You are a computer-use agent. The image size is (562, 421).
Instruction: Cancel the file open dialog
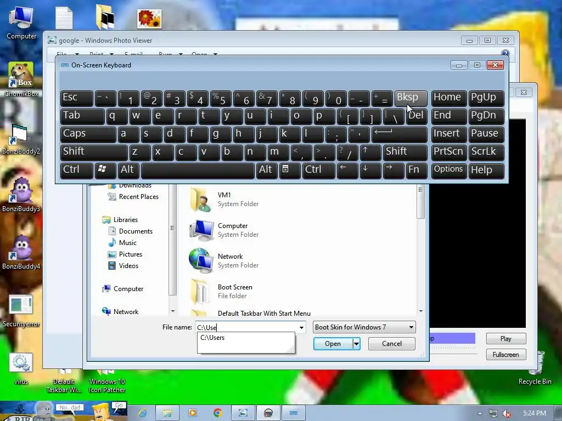click(392, 344)
